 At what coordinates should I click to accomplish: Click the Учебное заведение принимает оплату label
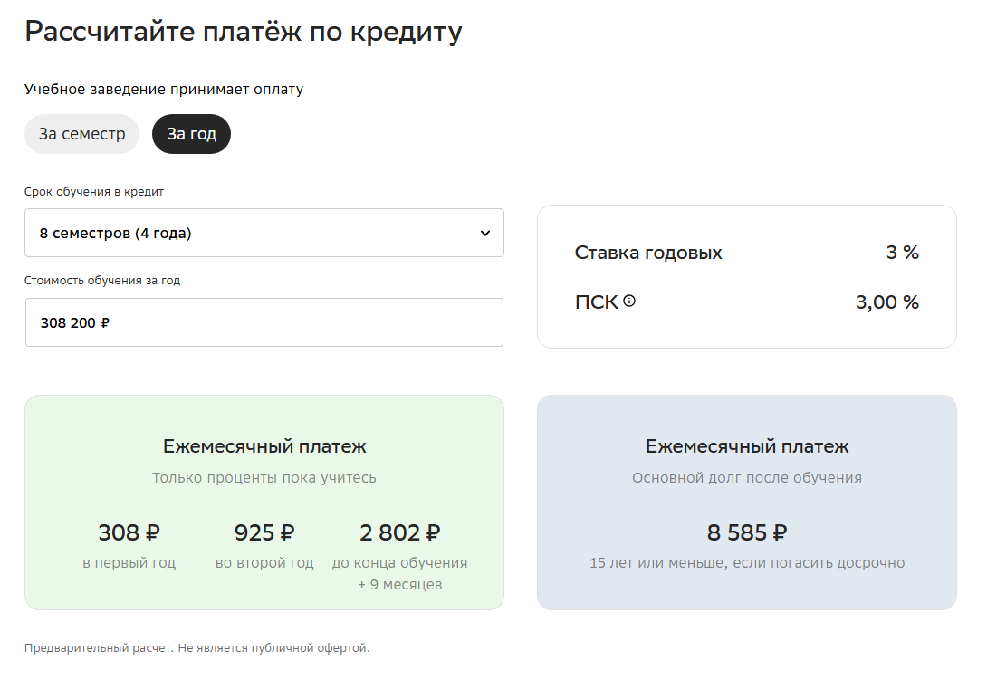pyautogui.click(x=164, y=90)
